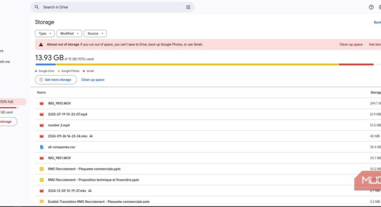Click inside the Search in Drive field

(112, 7)
